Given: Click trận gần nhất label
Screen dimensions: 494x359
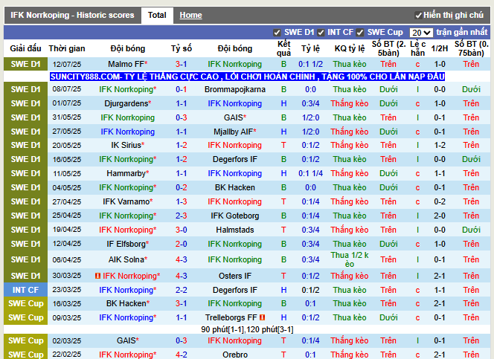Looking at the screenshot, I should pyautogui.click(x=461, y=32).
